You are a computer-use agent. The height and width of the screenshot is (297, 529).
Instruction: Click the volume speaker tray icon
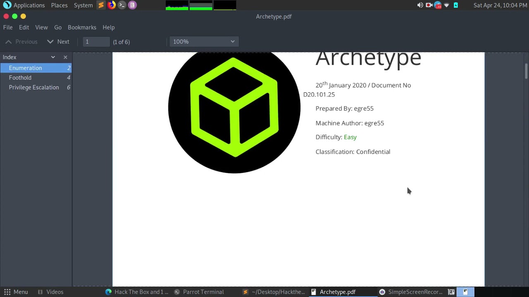coord(420,5)
